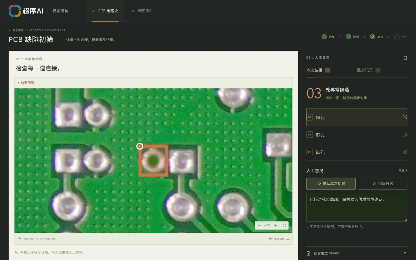Go to the 复核 step

(x=376, y=37)
